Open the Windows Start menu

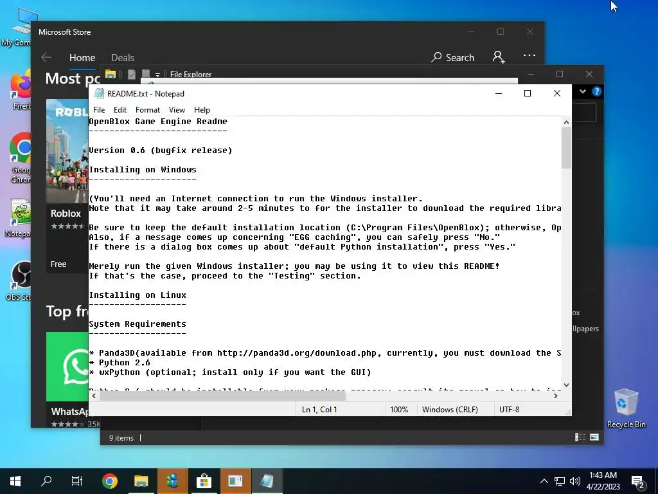coord(15,481)
